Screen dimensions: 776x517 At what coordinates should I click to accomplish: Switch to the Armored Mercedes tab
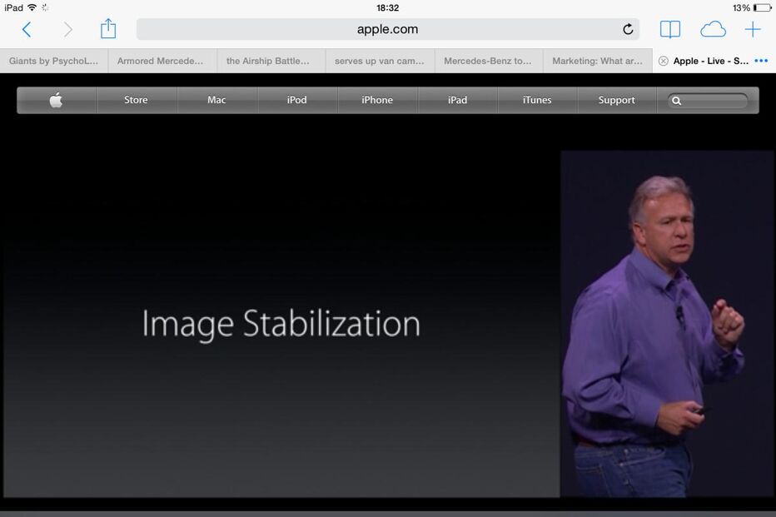pyautogui.click(x=161, y=61)
